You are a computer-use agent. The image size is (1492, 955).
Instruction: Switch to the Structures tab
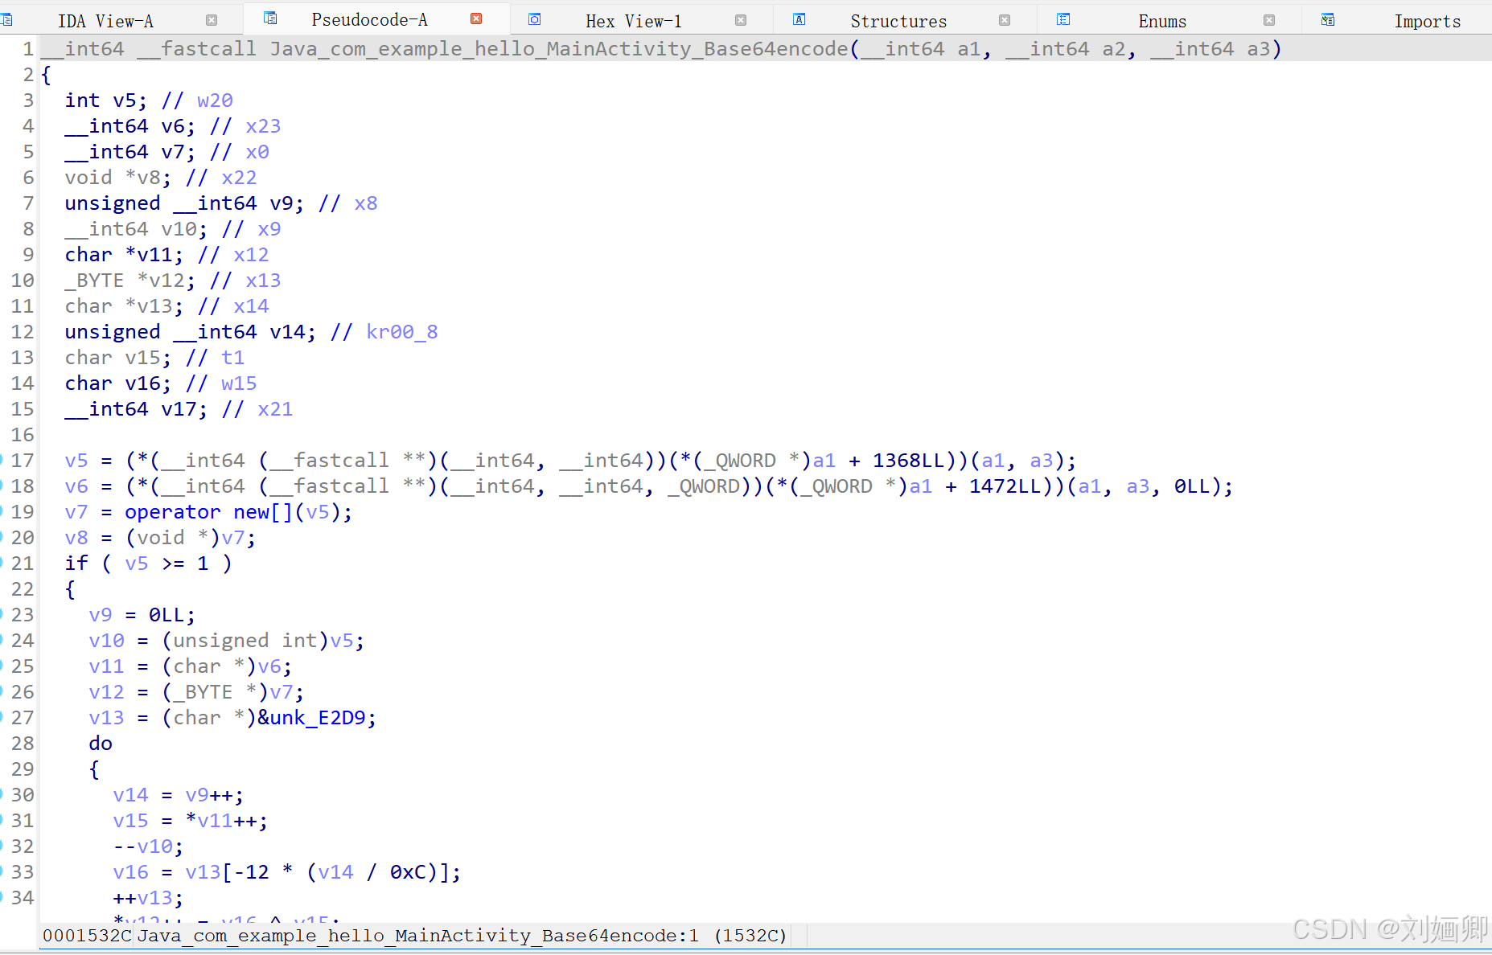pyautogui.click(x=898, y=20)
